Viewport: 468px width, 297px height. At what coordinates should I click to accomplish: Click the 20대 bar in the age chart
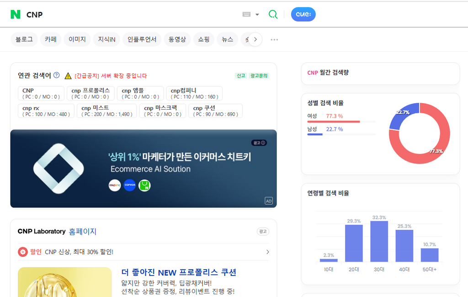point(354,243)
